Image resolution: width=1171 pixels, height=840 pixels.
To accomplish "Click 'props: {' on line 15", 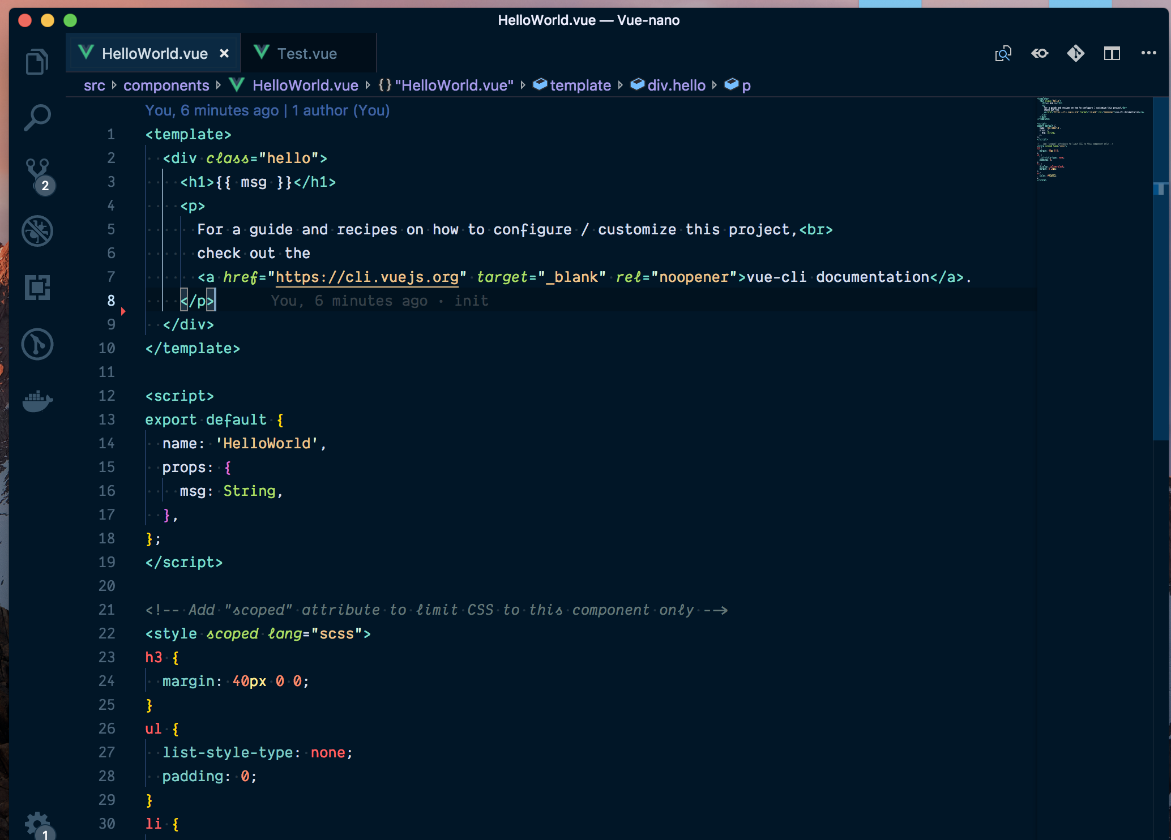I will coord(196,467).
